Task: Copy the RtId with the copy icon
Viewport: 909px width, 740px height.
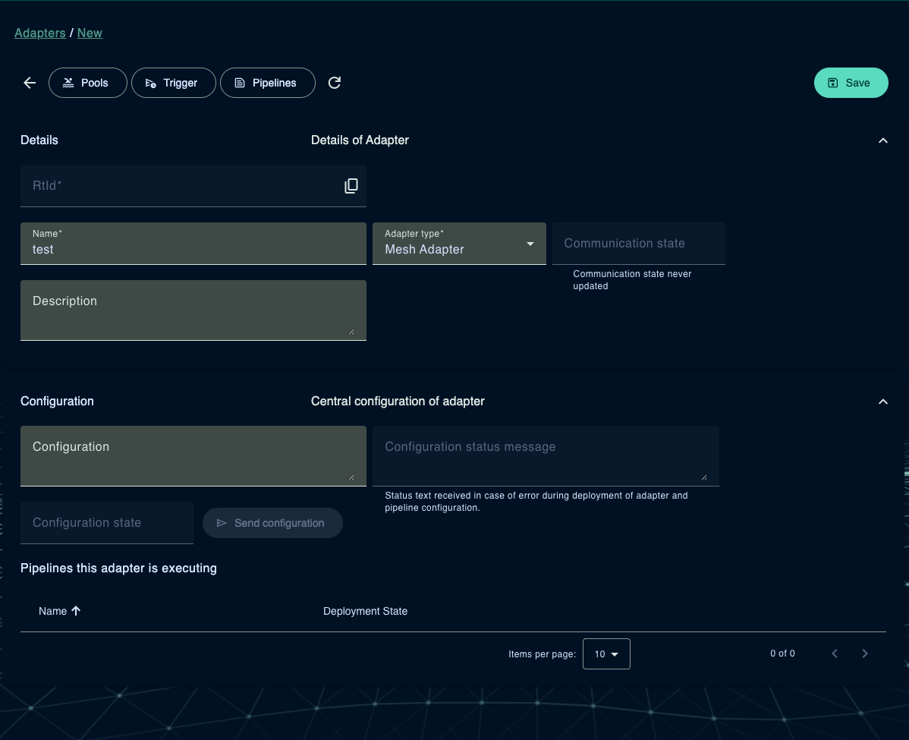Action: (351, 186)
